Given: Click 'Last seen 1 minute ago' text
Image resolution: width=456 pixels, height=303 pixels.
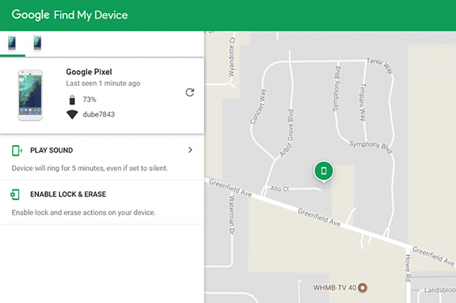Looking at the screenshot, I should click(103, 83).
